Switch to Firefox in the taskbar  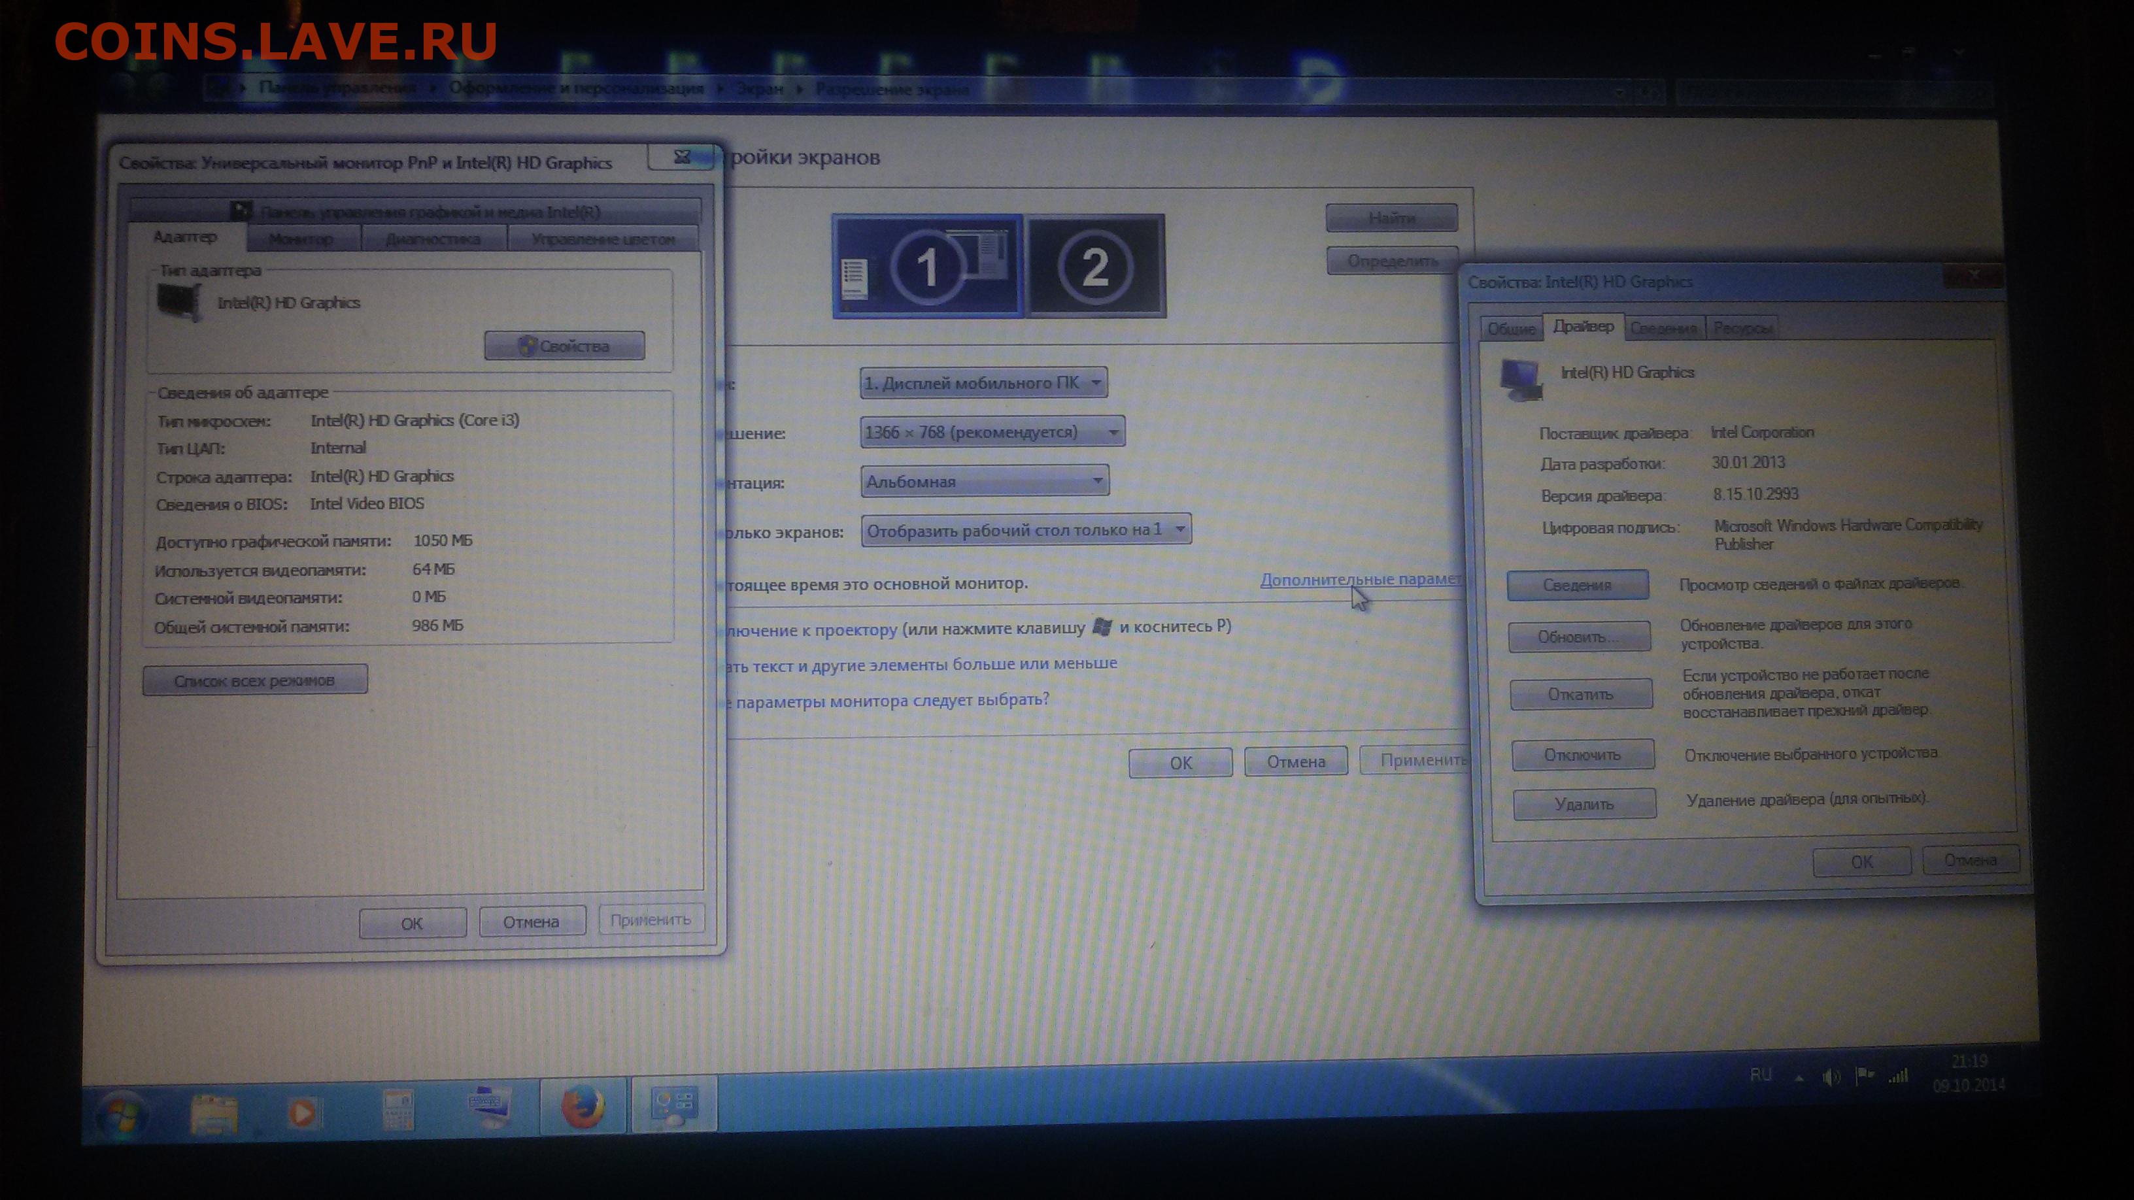(583, 1107)
